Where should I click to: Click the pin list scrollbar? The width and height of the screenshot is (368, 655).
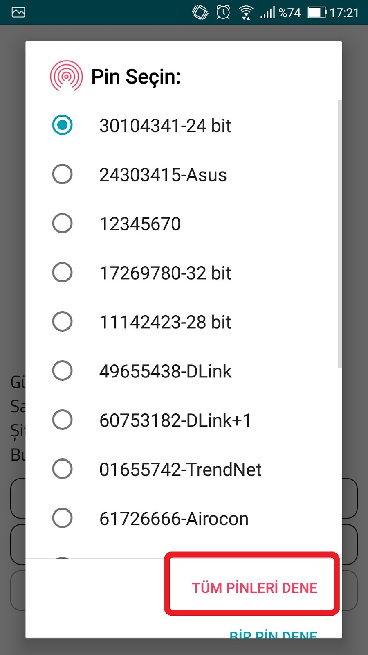click(x=340, y=234)
